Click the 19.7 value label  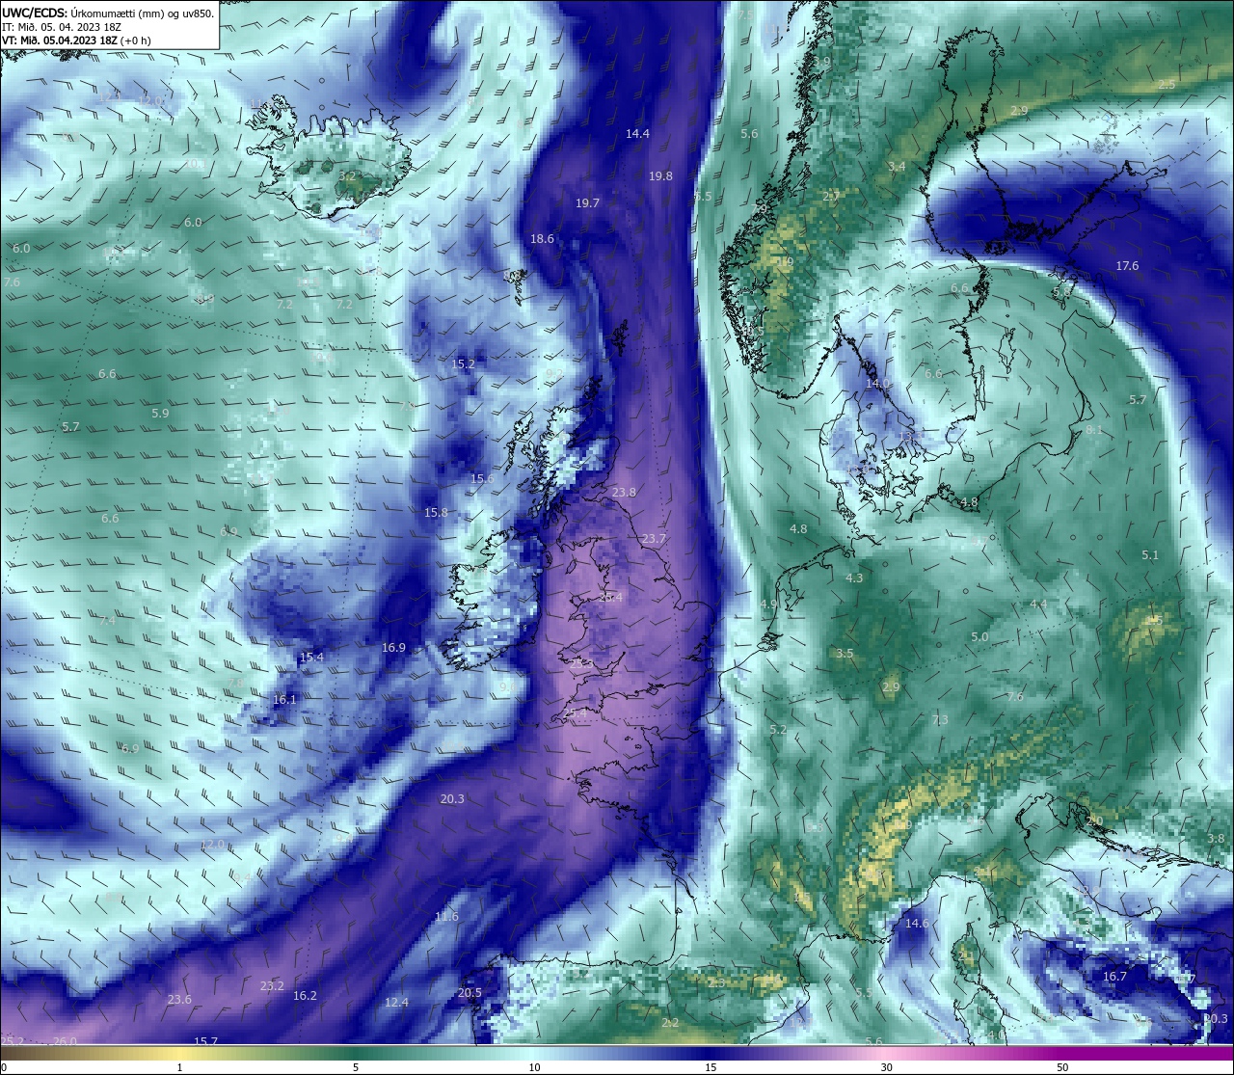(587, 203)
